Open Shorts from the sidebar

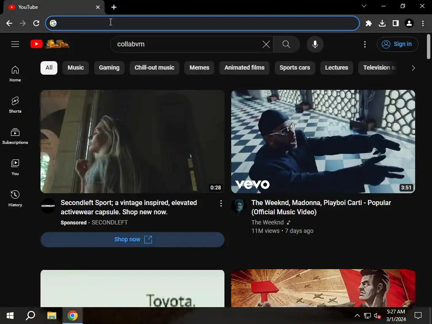point(15,105)
